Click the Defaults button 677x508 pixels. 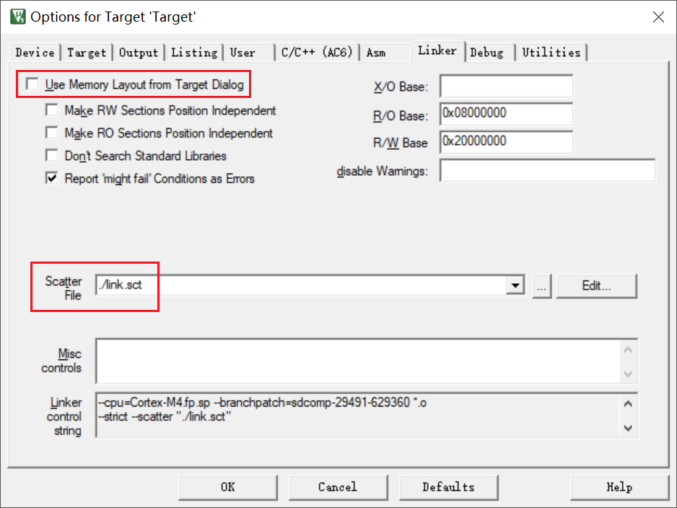click(449, 487)
